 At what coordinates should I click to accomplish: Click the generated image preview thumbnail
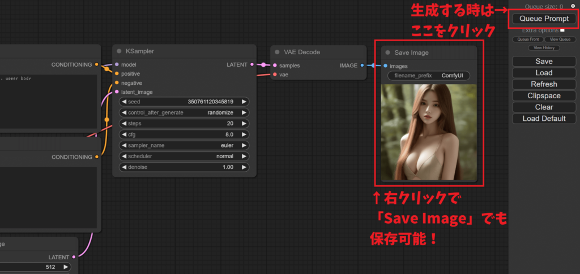pyautogui.click(x=429, y=132)
